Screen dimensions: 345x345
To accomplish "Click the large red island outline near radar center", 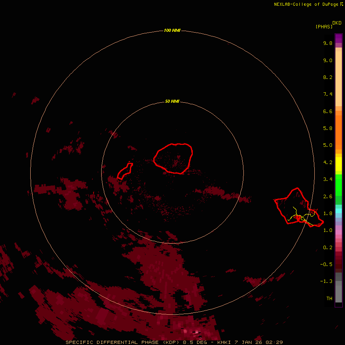I will tap(173, 158).
